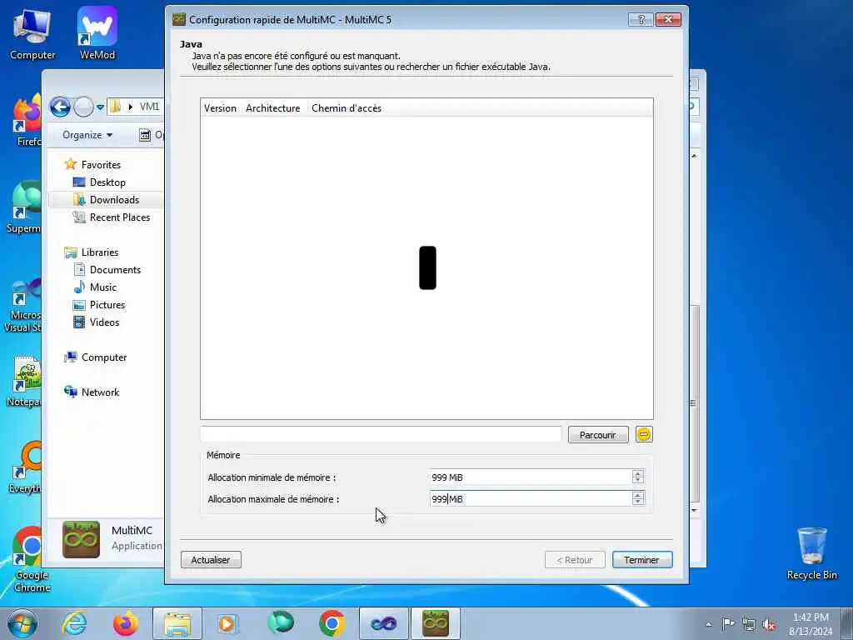Open Explorer recent locations dropdown arrow

100,107
